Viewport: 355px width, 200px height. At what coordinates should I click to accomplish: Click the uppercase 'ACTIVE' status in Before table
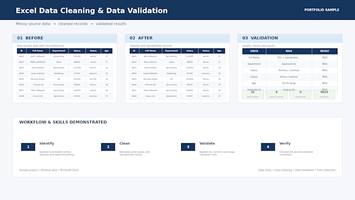93,79
